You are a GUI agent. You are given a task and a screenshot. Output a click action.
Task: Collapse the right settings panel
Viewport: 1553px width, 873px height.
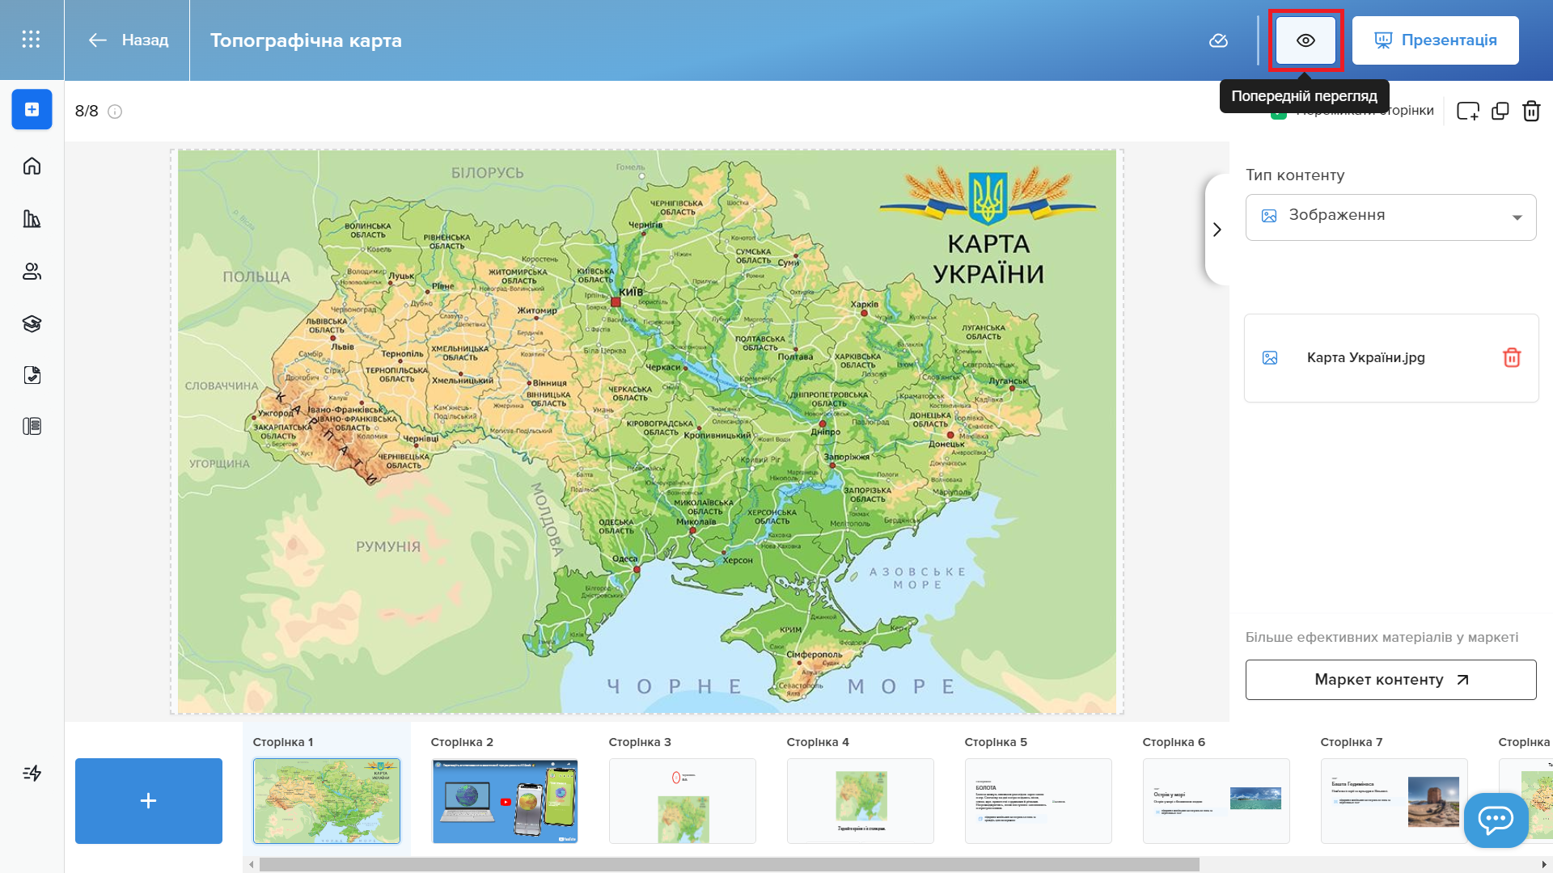click(x=1217, y=230)
